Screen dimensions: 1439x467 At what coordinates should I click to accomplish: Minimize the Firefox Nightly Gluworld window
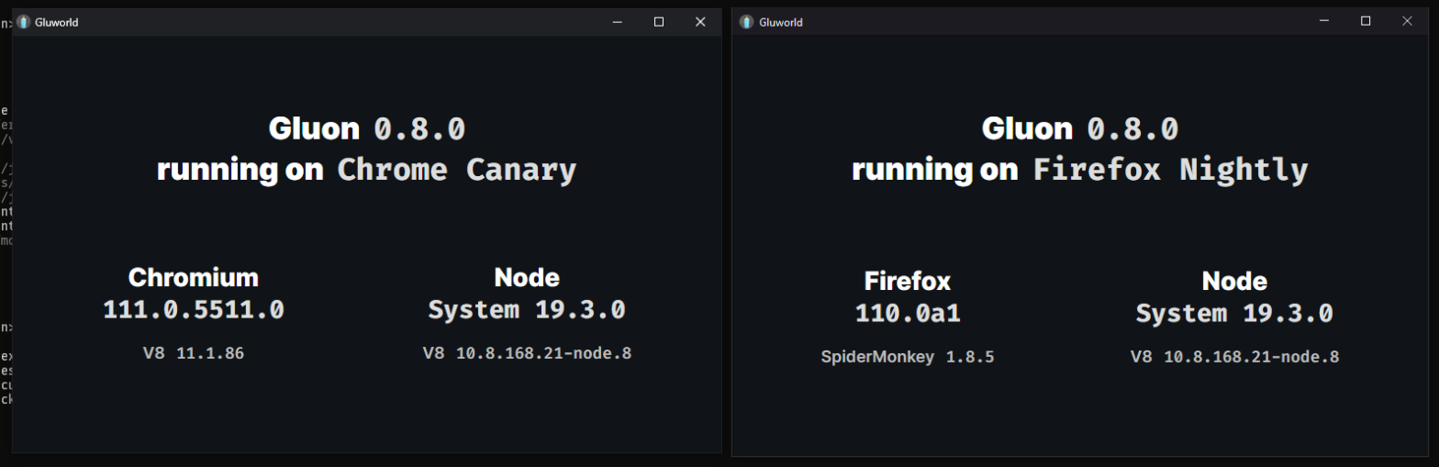click(1324, 21)
